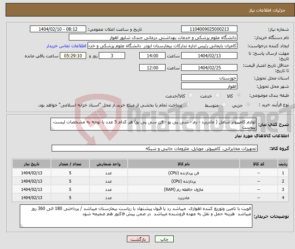Screen dimensions: 295x249
Task: Click the واحد شمارش column header
Action: click(x=109, y=164)
